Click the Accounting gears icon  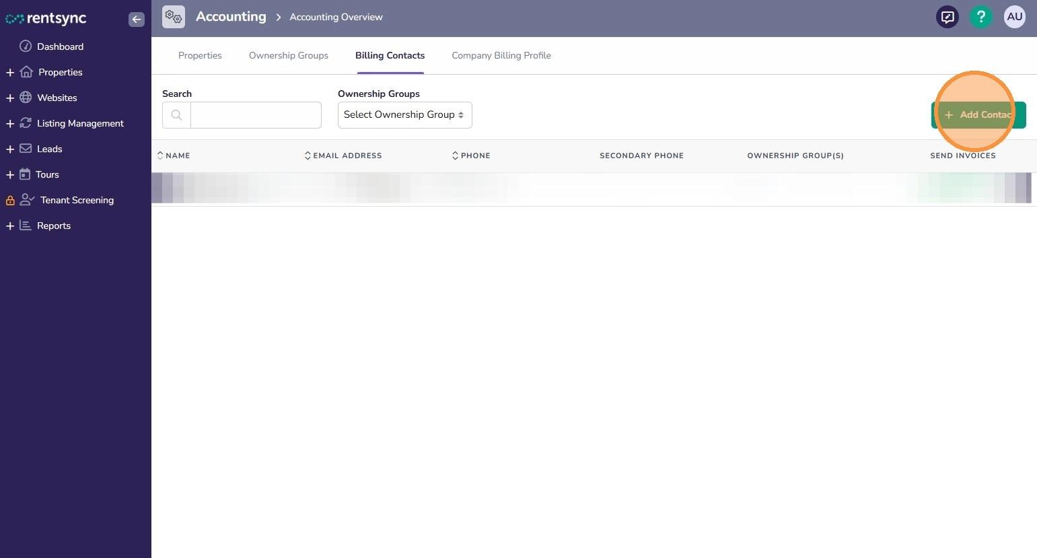(174, 17)
